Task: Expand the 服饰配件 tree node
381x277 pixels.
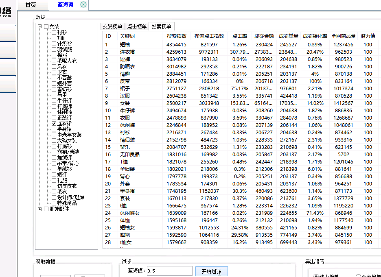Action: click(40, 209)
